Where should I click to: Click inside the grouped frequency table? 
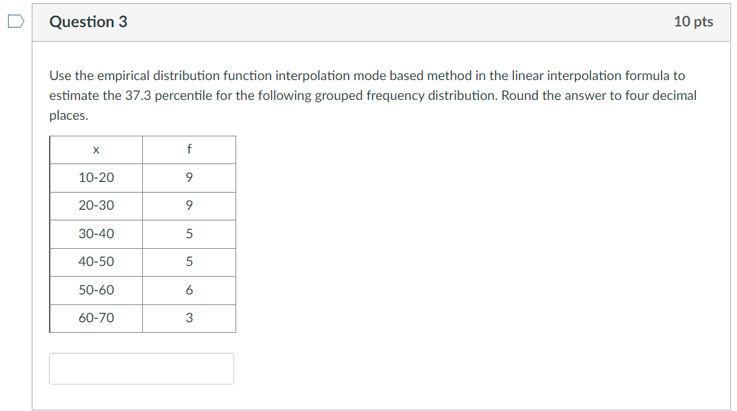142,234
